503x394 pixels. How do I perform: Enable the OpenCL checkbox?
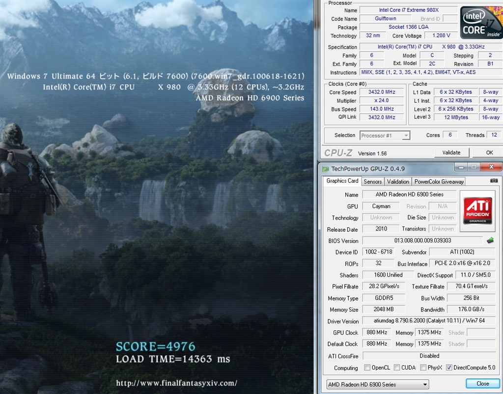click(367, 367)
